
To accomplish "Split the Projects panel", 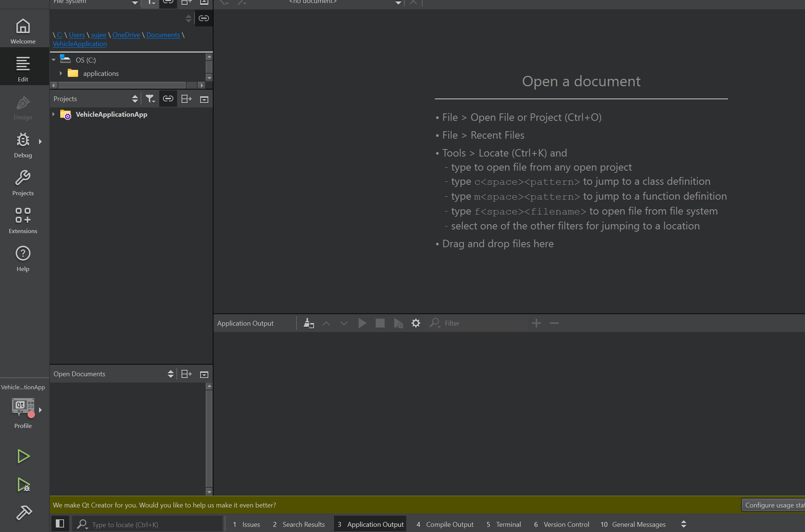I will (x=186, y=99).
